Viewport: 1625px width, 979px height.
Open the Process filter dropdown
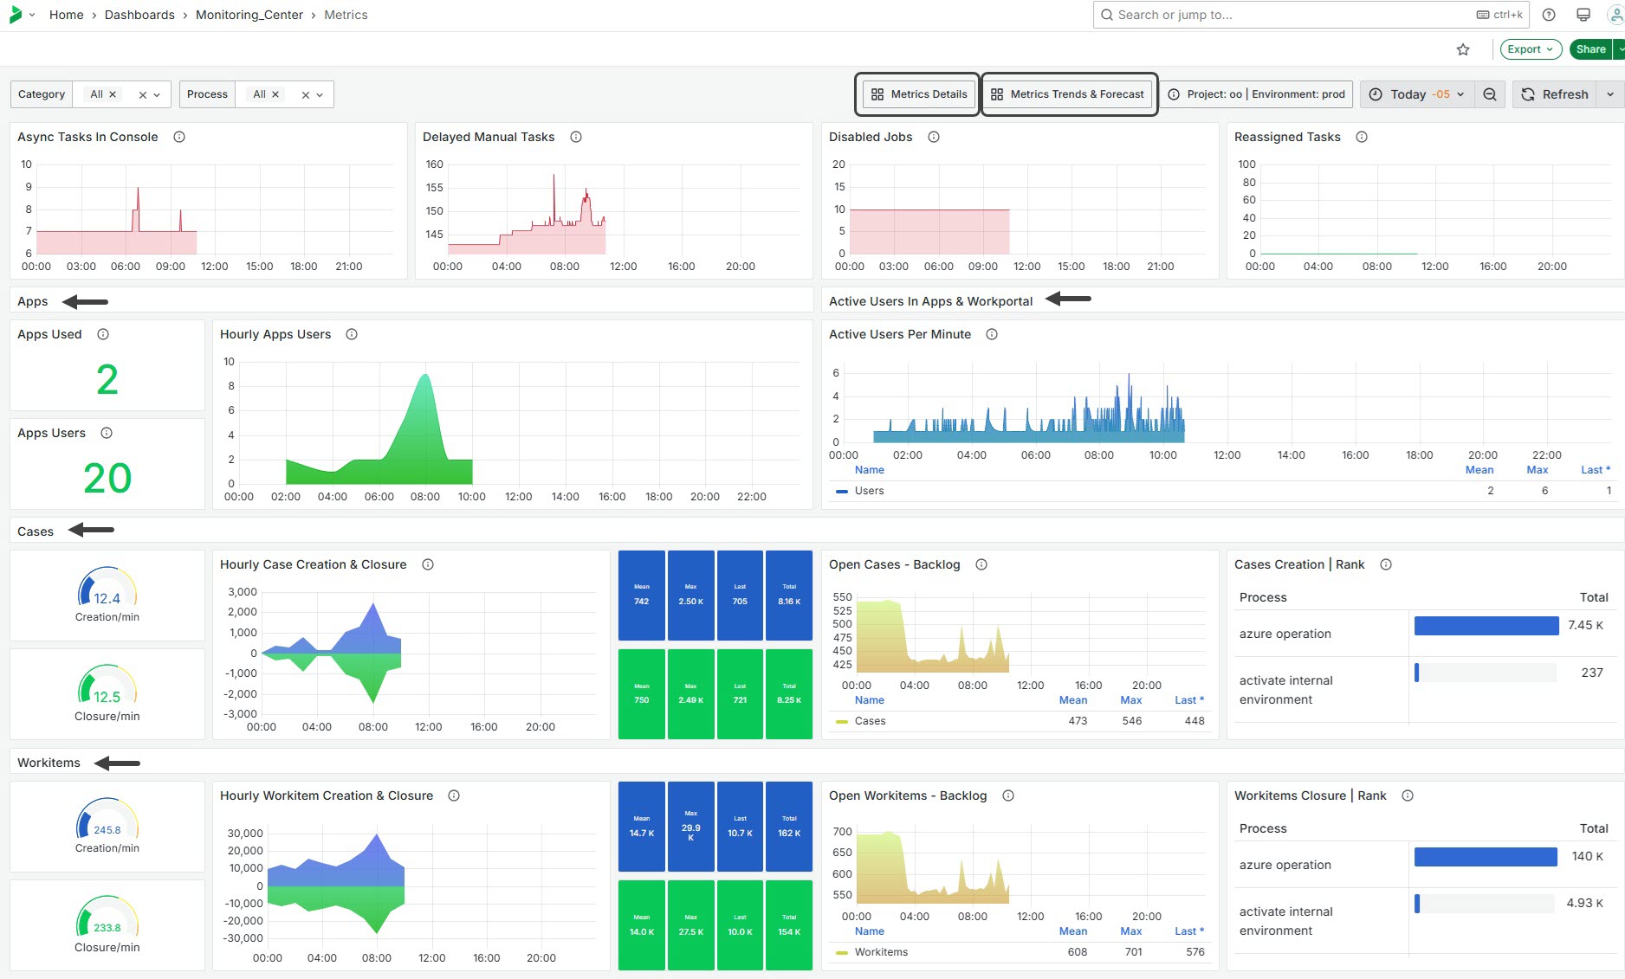(320, 94)
